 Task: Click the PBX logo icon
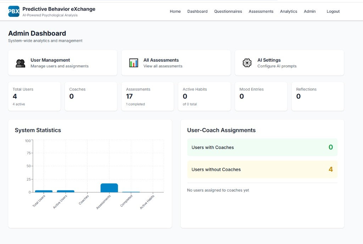point(14,11)
